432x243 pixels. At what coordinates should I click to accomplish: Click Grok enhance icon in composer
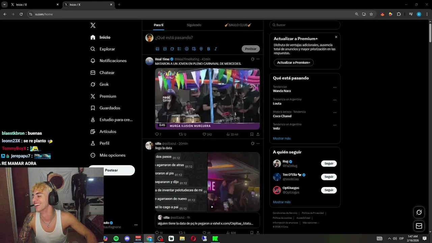[x=172, y=49]
